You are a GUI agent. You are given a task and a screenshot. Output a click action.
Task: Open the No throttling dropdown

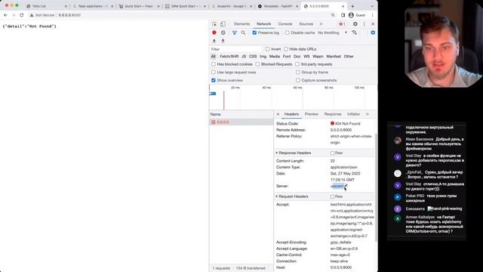coord(332,32)
